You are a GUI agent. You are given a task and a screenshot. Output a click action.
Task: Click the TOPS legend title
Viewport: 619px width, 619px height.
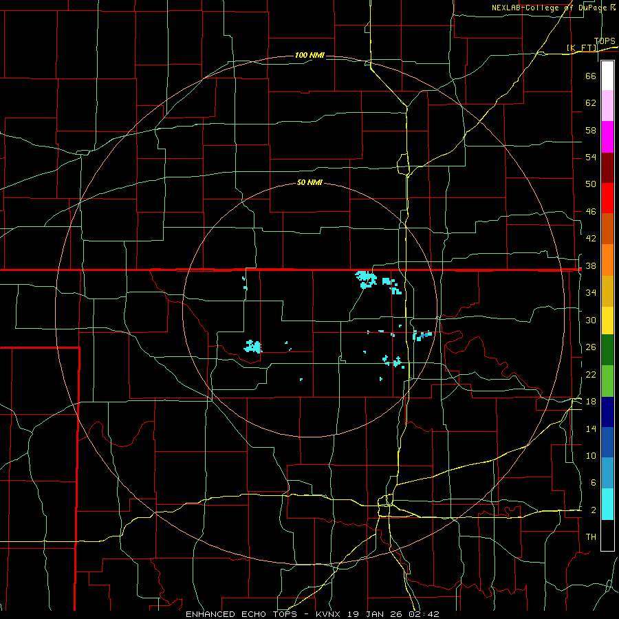(x=605, y=41)
